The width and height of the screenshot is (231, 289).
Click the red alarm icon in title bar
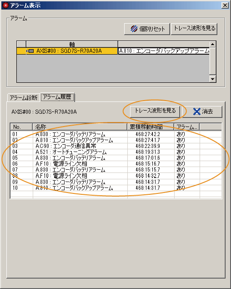(x=5, y=5)
